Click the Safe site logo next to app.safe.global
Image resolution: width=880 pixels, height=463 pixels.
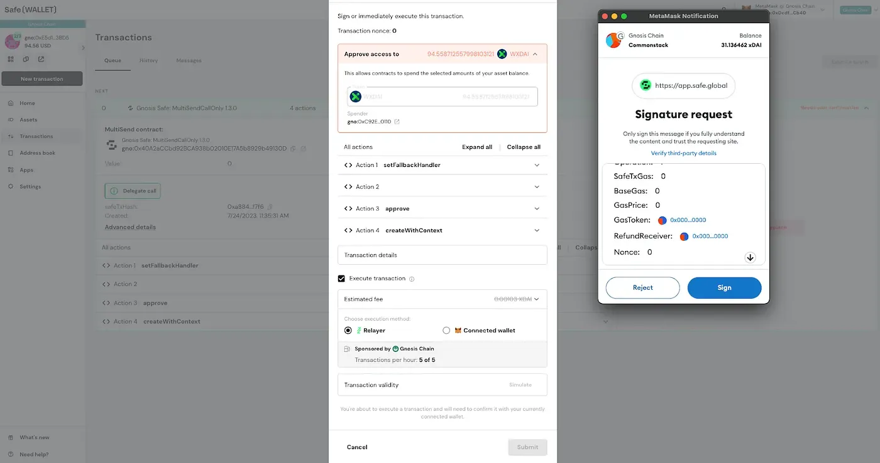point(645,85)
